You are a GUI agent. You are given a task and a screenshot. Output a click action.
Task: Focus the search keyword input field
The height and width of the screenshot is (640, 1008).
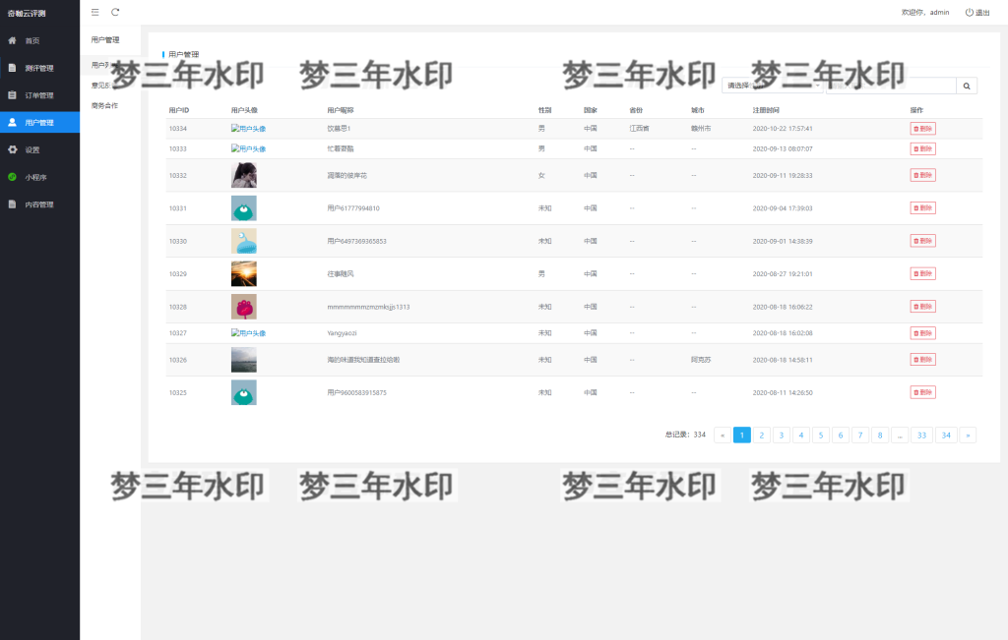coord(890,86)
